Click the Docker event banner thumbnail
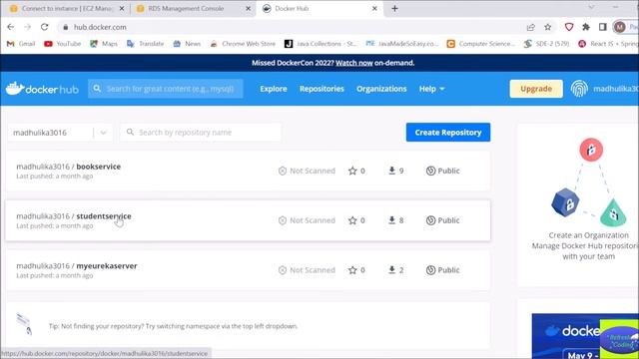Screen dimensions: 639x359 coord(585,336)
